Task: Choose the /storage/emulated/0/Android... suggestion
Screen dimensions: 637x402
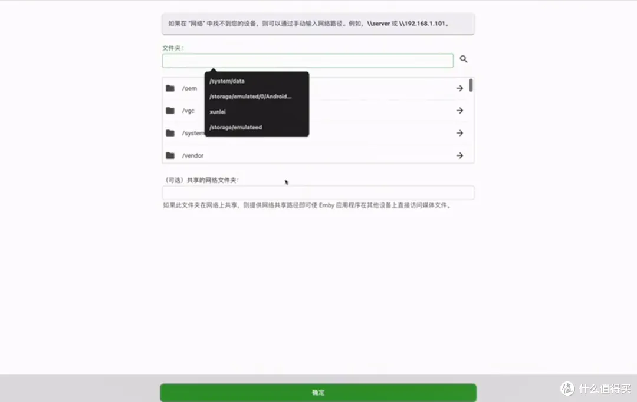Action: click(x=251, y=97)
